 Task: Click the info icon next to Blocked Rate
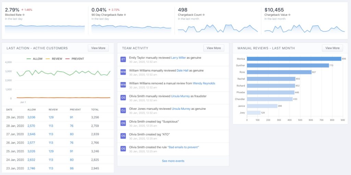click(24, 15)
